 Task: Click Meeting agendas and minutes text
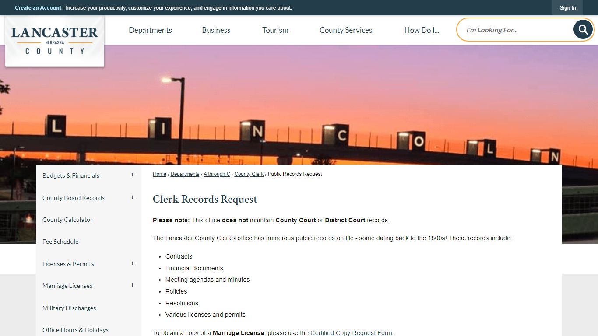208,280
